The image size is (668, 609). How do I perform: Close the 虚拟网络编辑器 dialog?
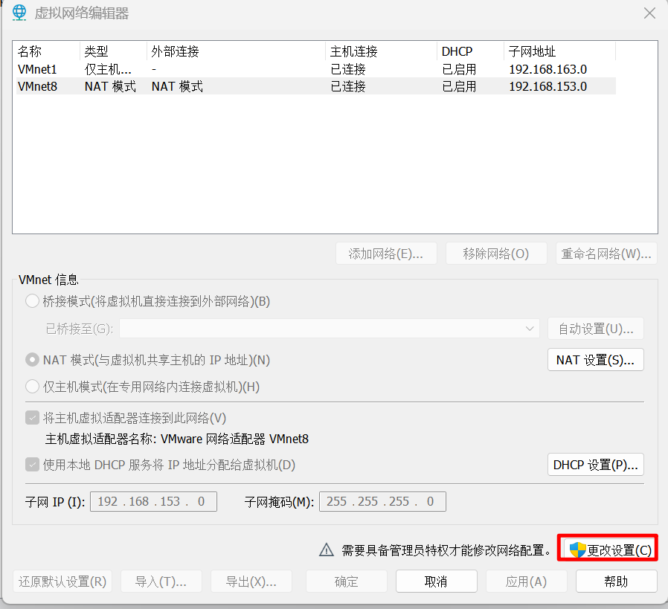click(x=649, y=13)
